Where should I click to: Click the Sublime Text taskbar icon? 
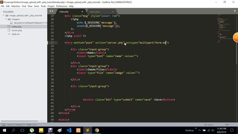(88, 130)
